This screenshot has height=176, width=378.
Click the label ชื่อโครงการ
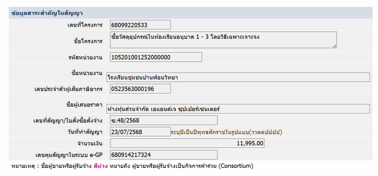click(88, 41)
